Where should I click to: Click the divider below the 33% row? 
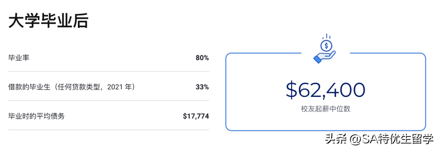coord(109,101)
